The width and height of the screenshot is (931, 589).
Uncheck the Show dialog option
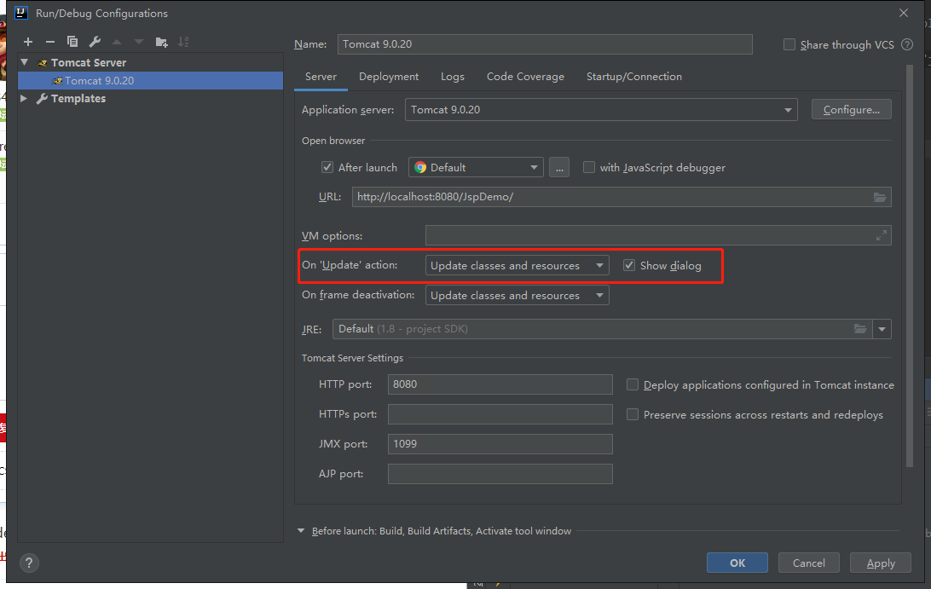click(629, 265)
